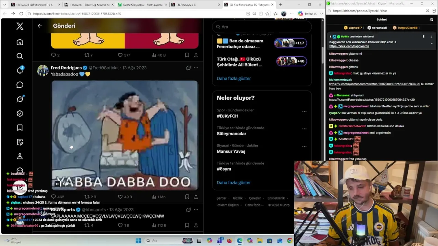Bookmark Fred Rodrigues' Yabadabadoo post
438x246 pixels.
(x=187, y=197)
